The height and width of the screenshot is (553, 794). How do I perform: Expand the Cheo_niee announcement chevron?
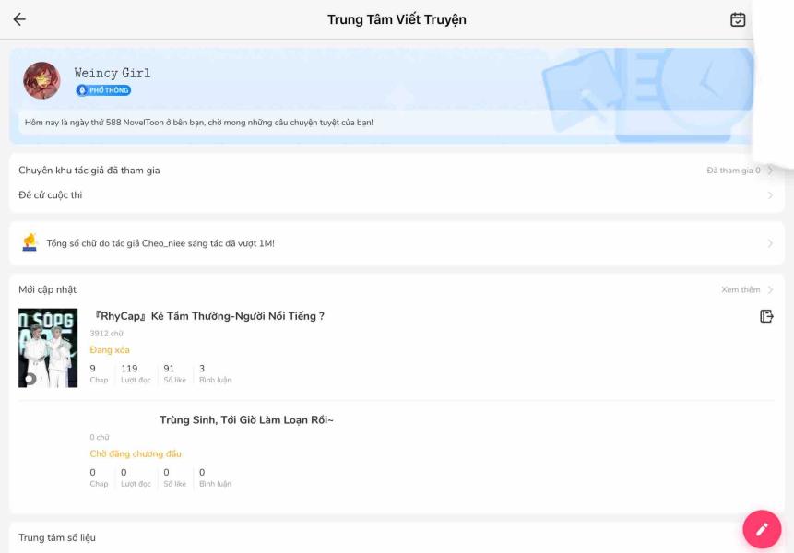[x=770, y=243]
